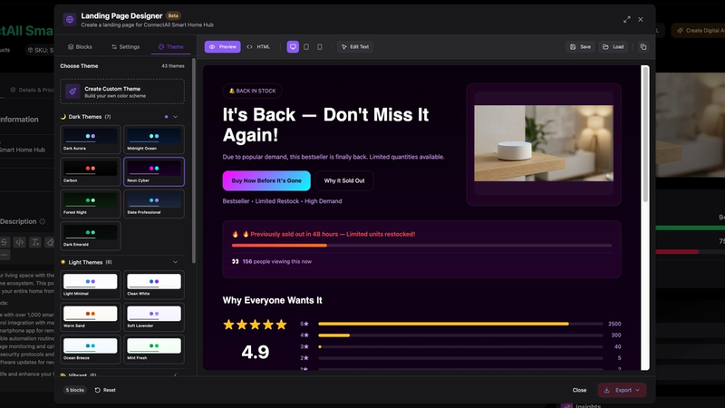This screenshot has width=725, height=408.
Task: Click the Close button at bottom
Action: coord(579,390)
